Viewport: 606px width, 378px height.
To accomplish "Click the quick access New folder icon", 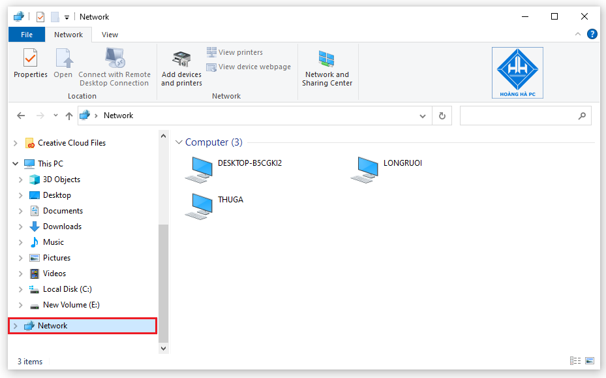I will coord(55,17).
